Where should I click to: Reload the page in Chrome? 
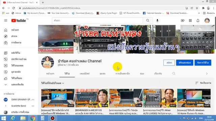(x=13, y=8)
